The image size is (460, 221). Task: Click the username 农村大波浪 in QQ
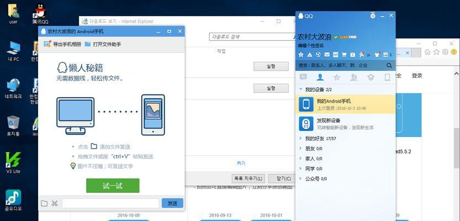(x=315, y=37)
